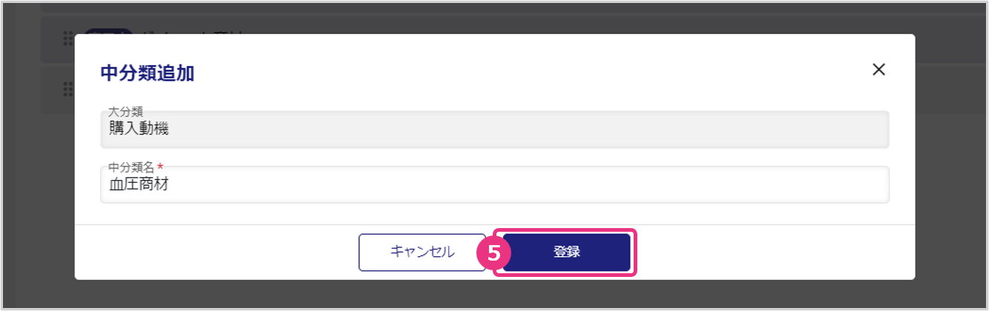The image size is (989, 311).
Task: Click the disabled 大分類 field showing 購入動機
Action: coord(494,130)
